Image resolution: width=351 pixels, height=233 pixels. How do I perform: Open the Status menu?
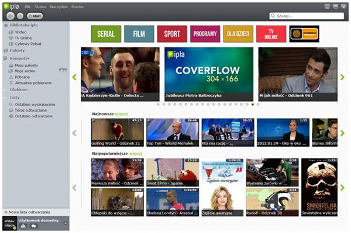coord(40,7)
